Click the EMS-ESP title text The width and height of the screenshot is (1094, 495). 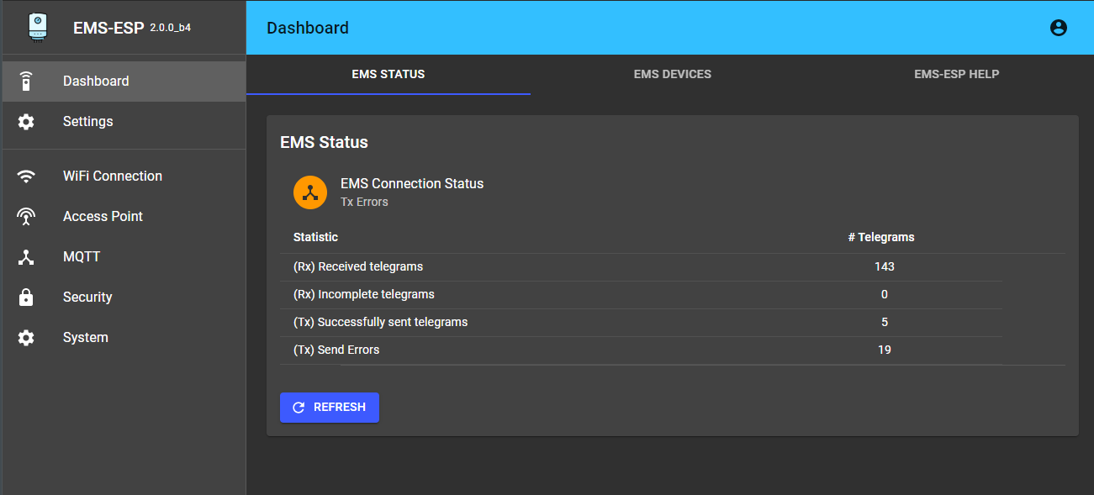(108, 28)
